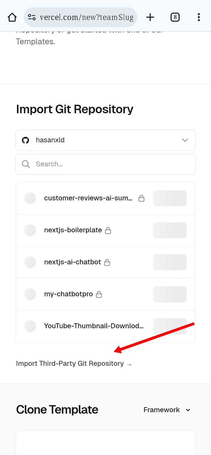This screenshot has width=211, height=455.
Task: Click the vercel.com address bar URL
Action: point(86,17)
